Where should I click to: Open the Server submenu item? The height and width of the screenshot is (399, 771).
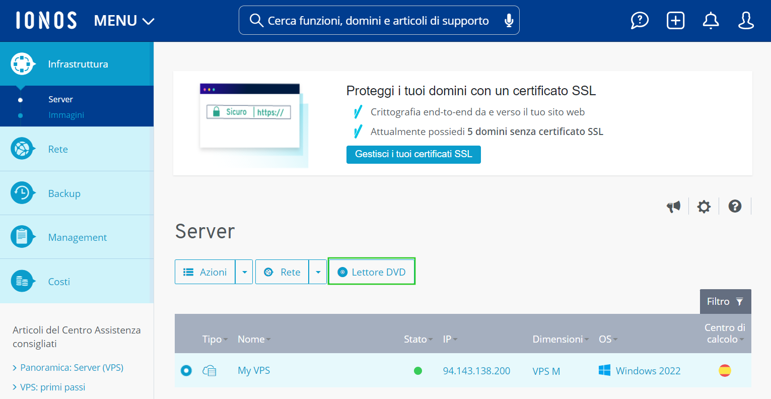pos(60,99)
